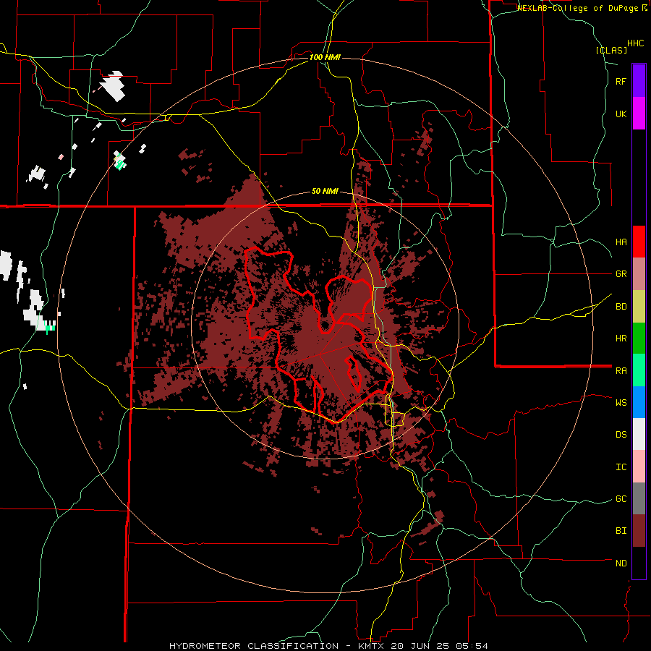Select the GR pink-brown legend swatch
The height and width of the screenshot is (651, 651).
pos(639,274)
